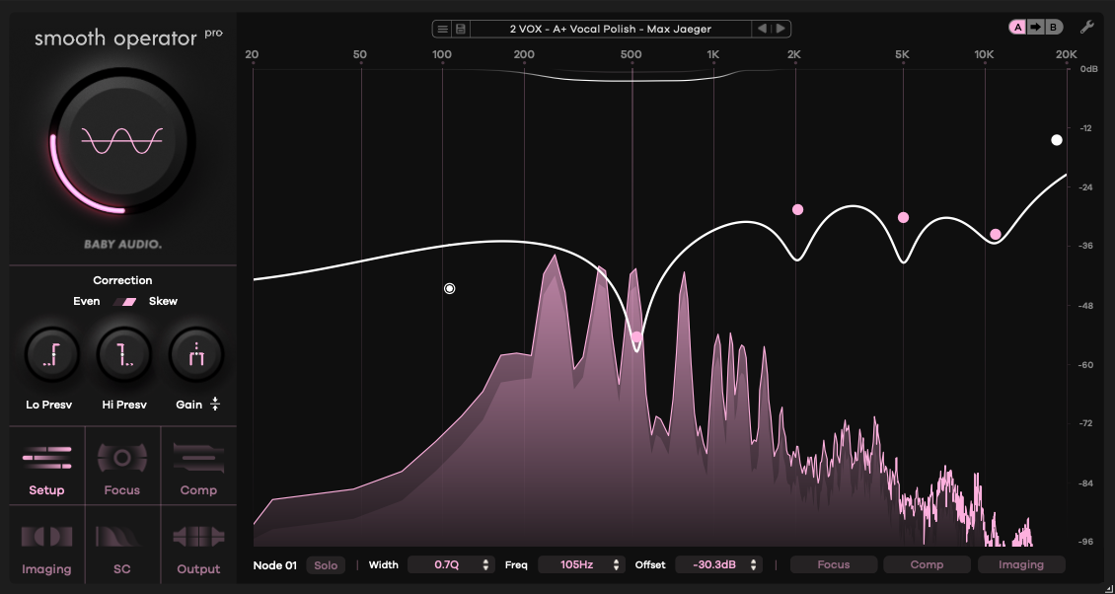1115x594 pixels.
Task: Click the BABY AUDIO logo
Action: (x=123, y=244)
